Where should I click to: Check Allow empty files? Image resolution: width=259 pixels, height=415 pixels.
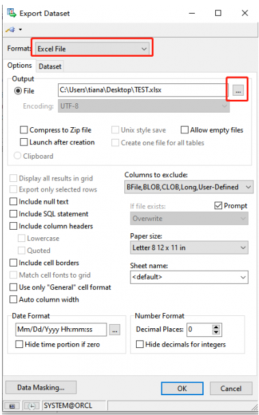click(185, 130)
